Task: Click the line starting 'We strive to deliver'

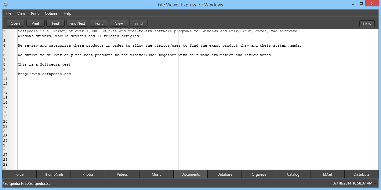Action: [x=145, y=55]
